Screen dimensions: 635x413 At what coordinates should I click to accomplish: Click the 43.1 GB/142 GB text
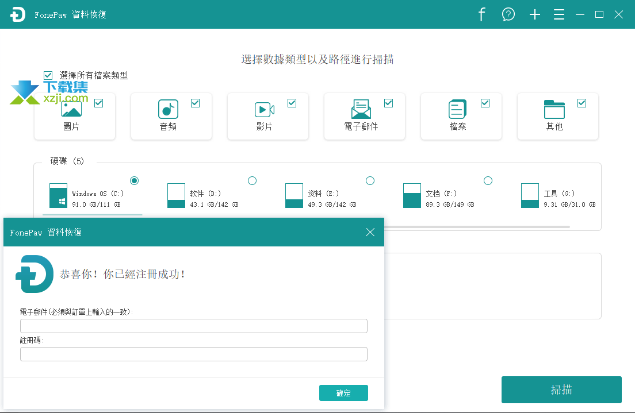tap(214, 204)
